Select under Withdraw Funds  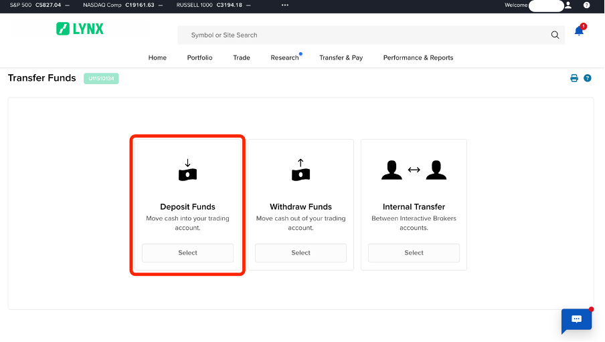point(300,252)
